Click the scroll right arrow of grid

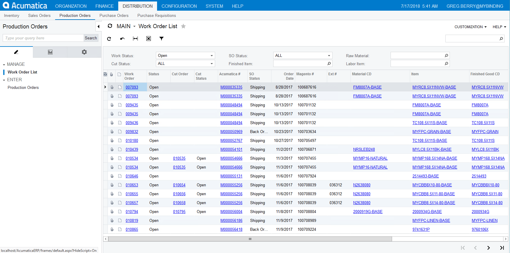point(506,239)
